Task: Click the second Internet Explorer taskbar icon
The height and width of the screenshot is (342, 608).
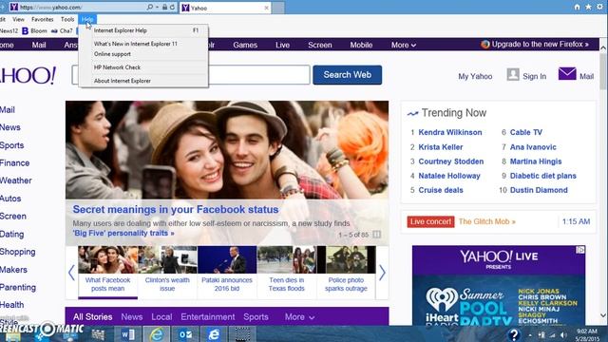Action: (214, 334)
